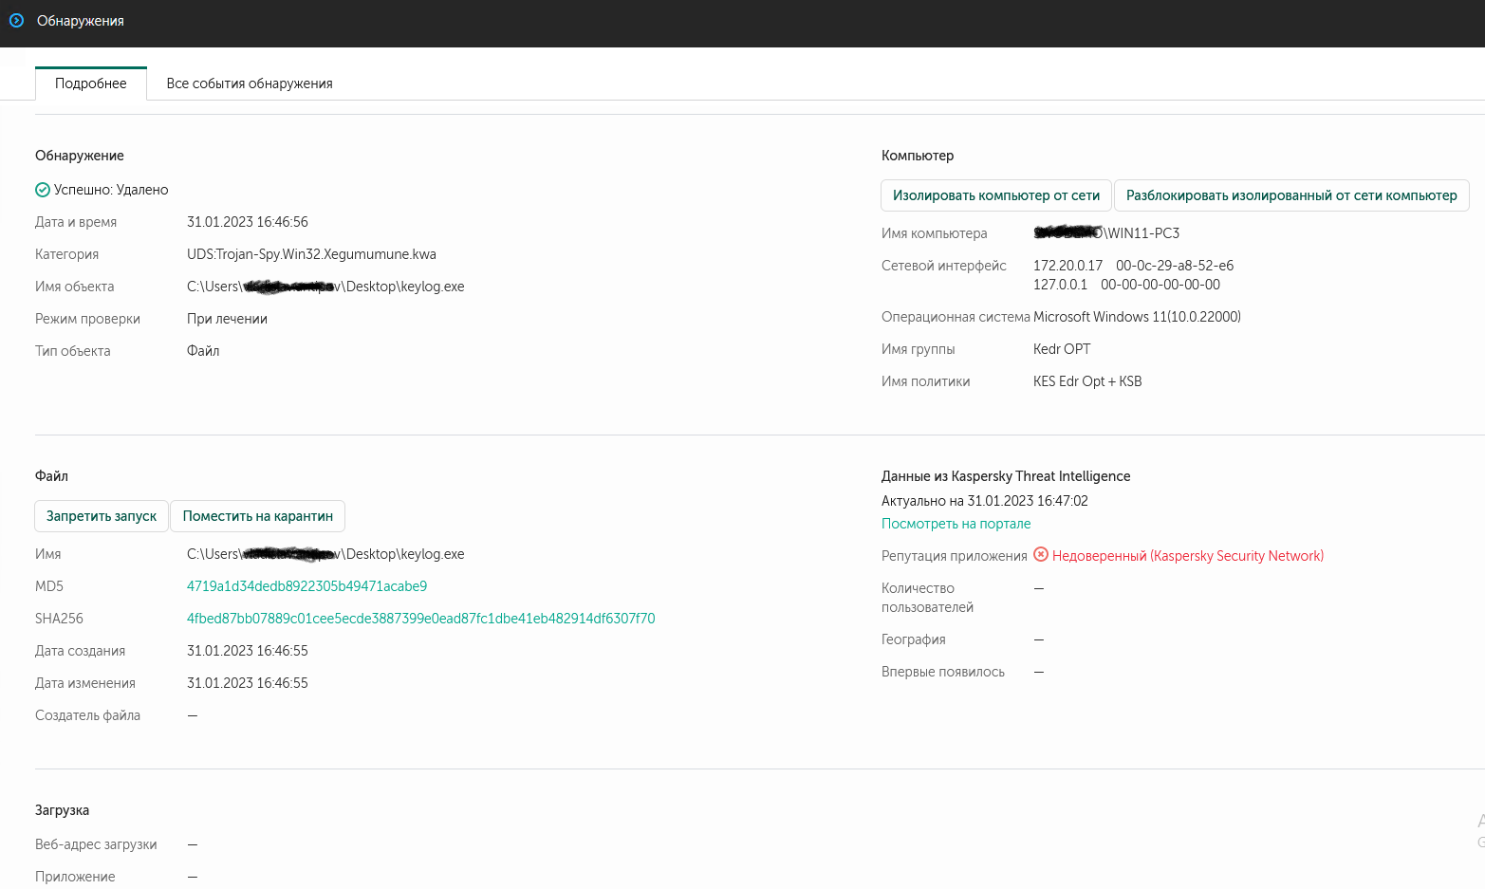Image resolution: width=1485 pixels, height=889 pixels.
Task: Click the blue circle arrow icon in header
Action: (x=16, y=20)
